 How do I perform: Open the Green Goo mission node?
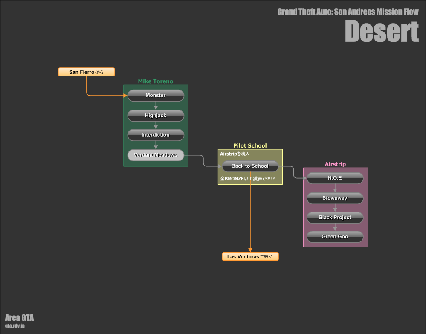(335, 237)
